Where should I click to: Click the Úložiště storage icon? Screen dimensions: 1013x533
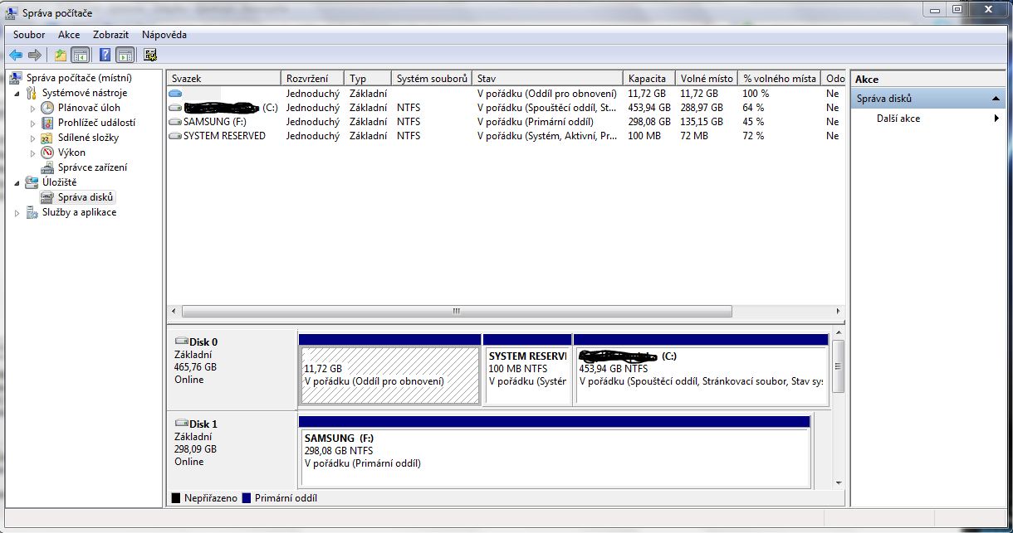click(x=32, y=182)
